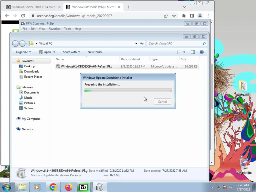Viewport: 256px width, 192px height.
Task: Open Downloads in navigation pane
Action: pyautogui.click(x=31, y=71)
